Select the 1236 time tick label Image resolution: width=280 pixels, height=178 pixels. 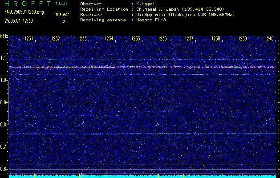(162, 38)
